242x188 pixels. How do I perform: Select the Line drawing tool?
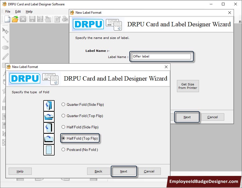[x=5, y=39]
